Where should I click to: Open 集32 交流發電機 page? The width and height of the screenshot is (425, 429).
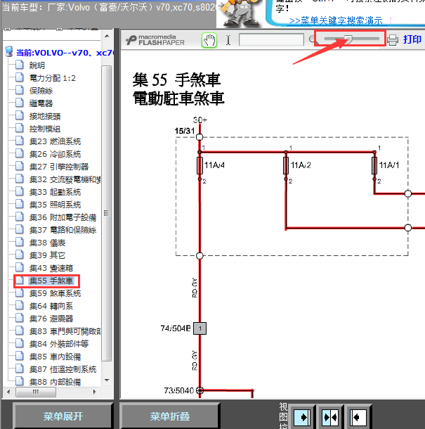pos(65,179)
